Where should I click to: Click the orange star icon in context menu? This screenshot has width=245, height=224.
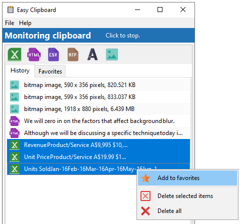coord(145,178)
